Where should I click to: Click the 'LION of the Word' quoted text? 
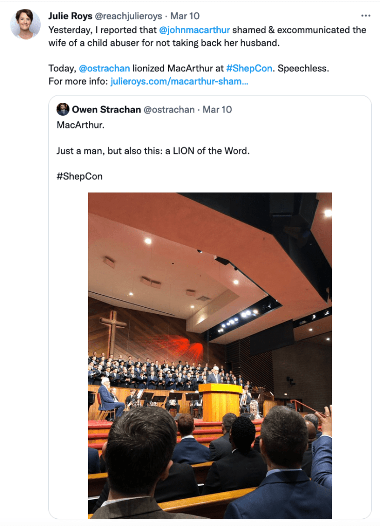pos(208,151)
